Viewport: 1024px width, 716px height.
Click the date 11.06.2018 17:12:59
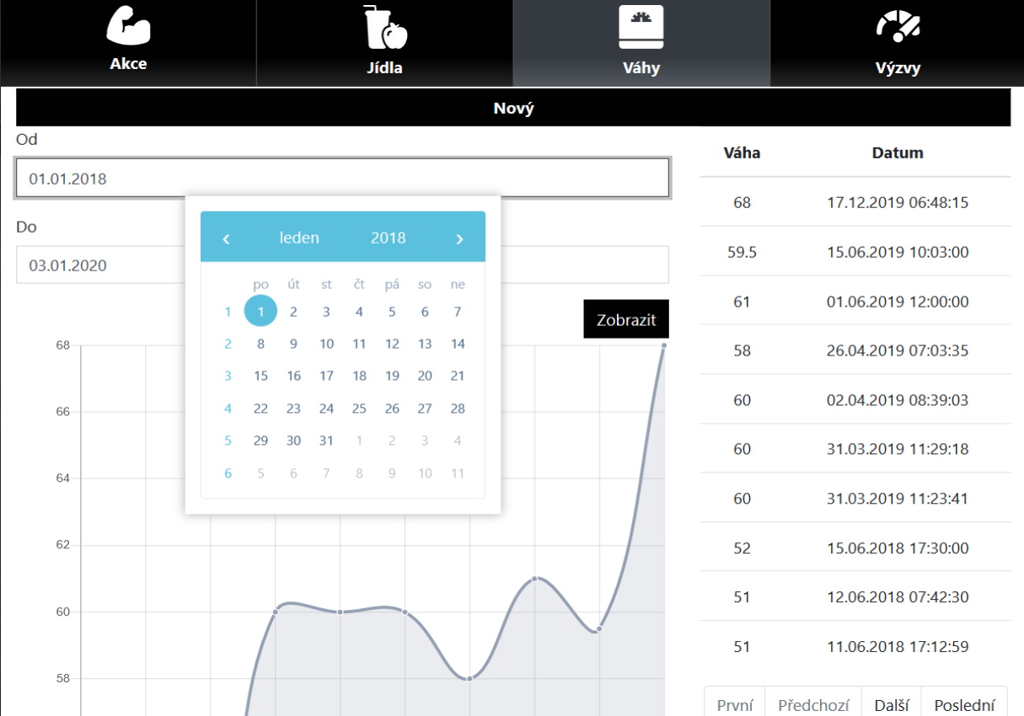point(898,647)
